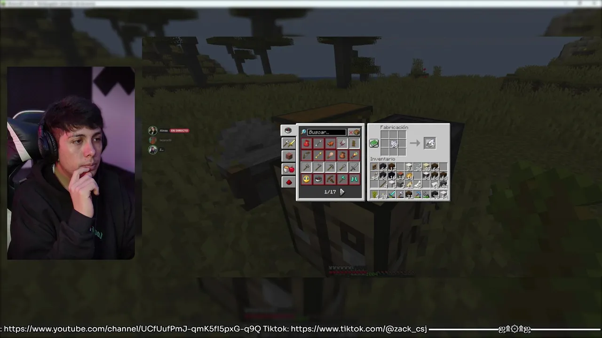
Task: Select the stone pickaxe recipe
Action: [330, 167]
